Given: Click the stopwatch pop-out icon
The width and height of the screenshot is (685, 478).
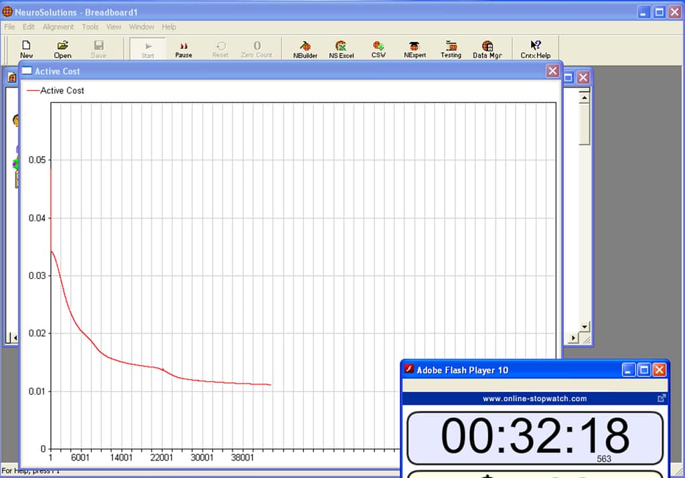Looking at the screenshot, I should [662, 398].
